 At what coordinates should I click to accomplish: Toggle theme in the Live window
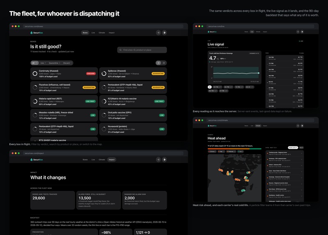[x=302, y=32]
